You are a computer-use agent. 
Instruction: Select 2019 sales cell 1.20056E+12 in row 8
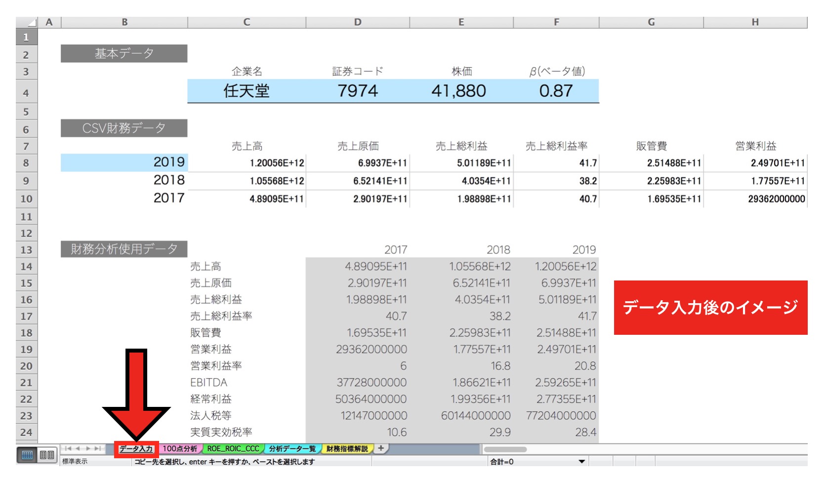click(x=247, y=163)
